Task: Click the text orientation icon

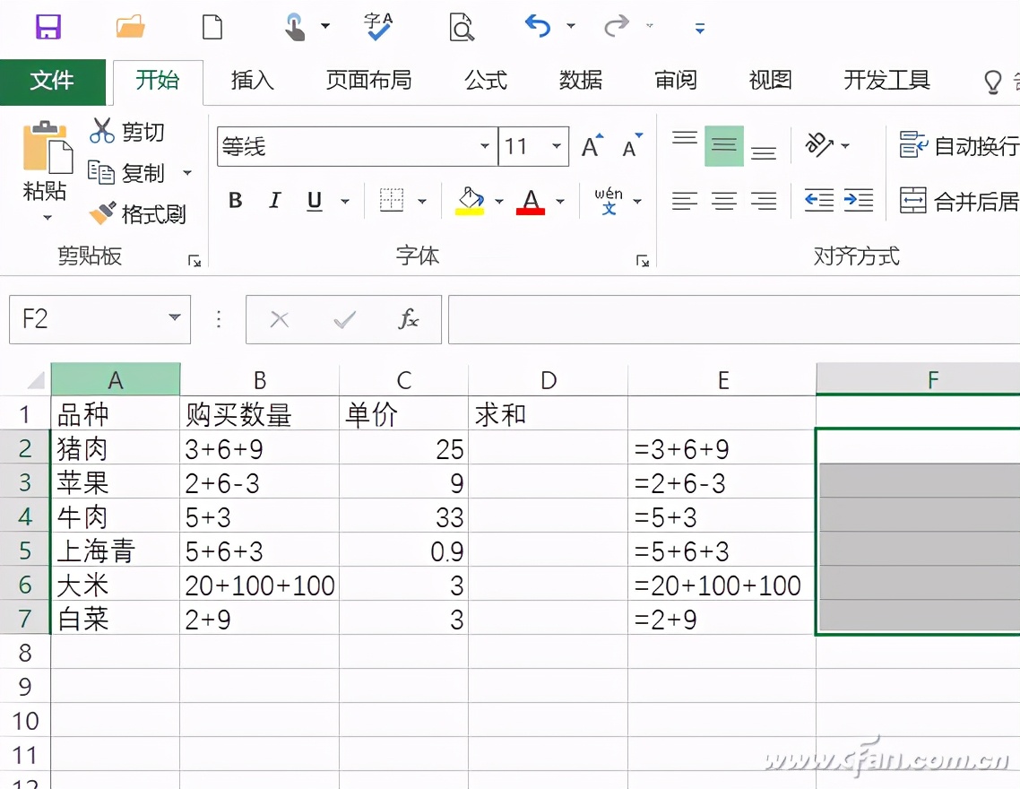Action: pos(819,145)
